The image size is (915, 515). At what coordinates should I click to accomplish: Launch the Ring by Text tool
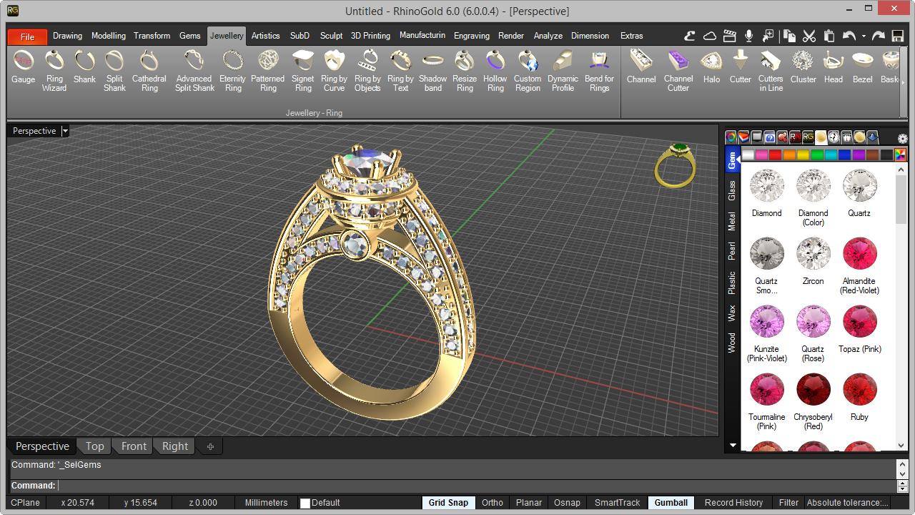[400, 69]
